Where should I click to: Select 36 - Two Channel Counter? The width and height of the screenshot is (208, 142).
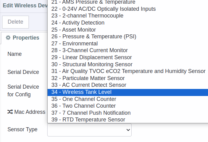[128, 106]
